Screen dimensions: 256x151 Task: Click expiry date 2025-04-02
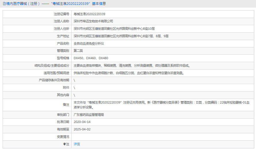82,129
